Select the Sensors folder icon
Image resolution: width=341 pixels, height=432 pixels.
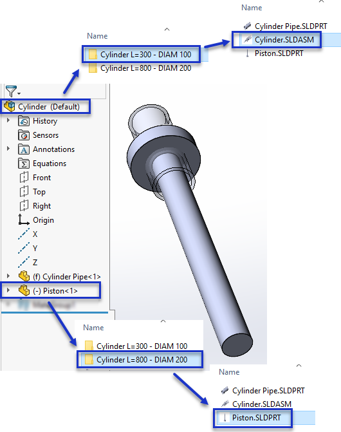(24, 135)
